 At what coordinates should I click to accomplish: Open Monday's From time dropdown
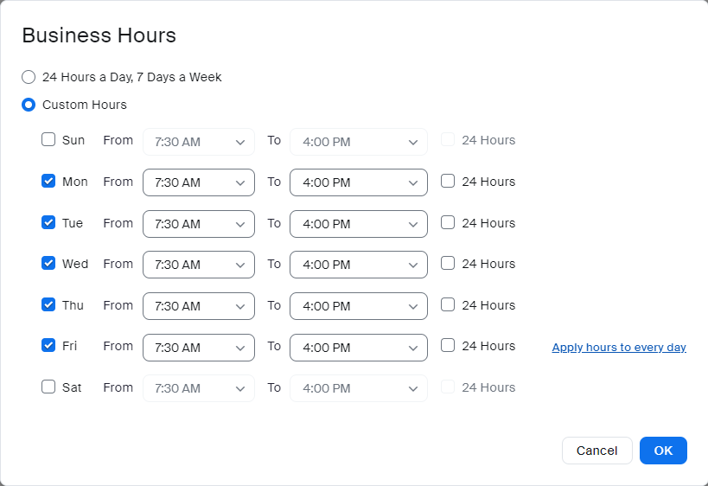[198, 182]
